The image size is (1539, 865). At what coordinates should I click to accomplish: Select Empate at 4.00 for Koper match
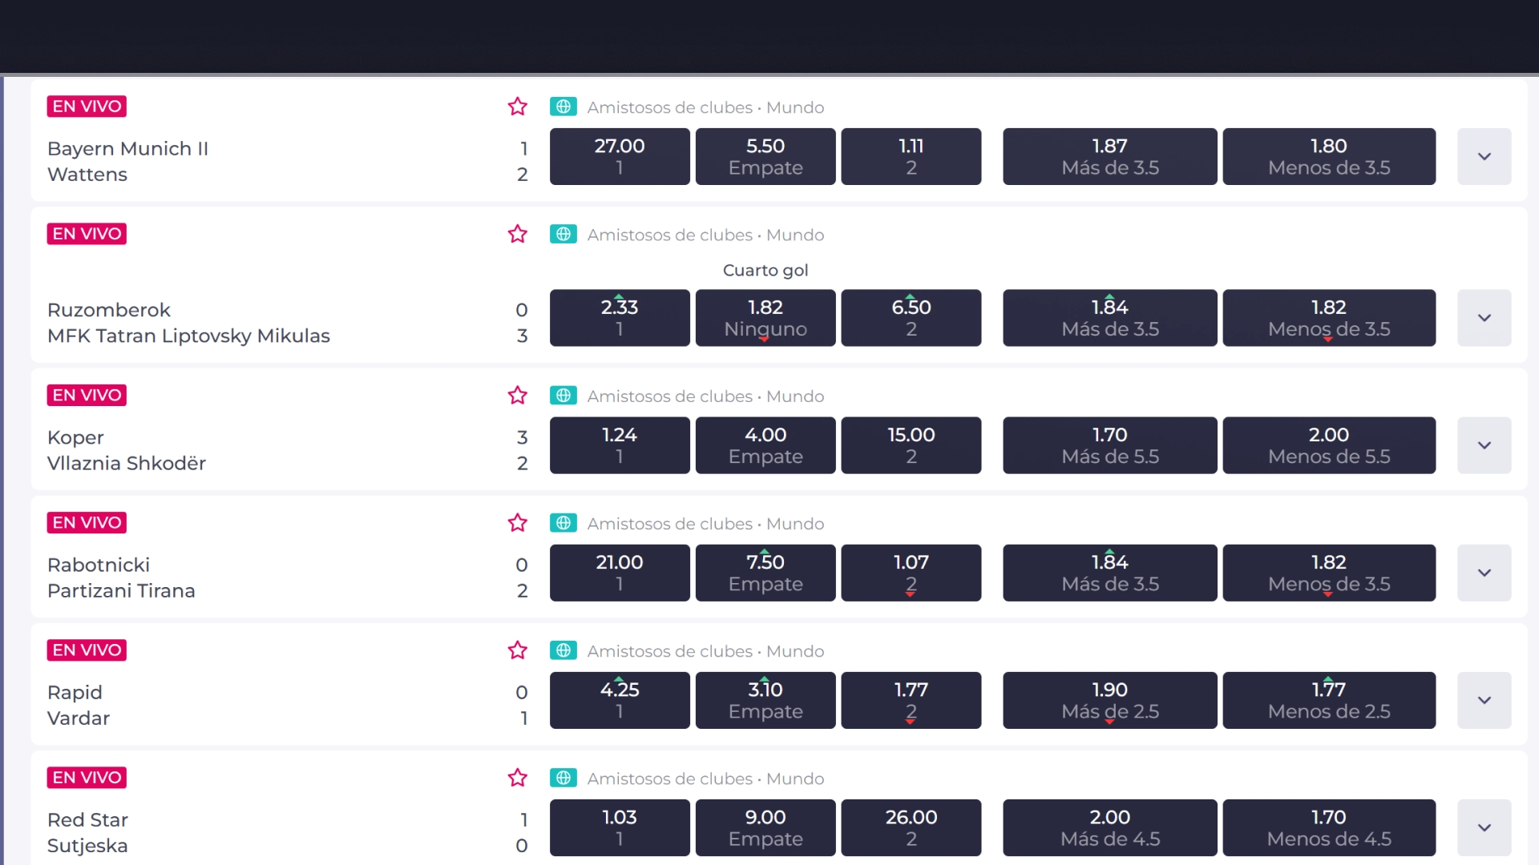tap(765, 445)
